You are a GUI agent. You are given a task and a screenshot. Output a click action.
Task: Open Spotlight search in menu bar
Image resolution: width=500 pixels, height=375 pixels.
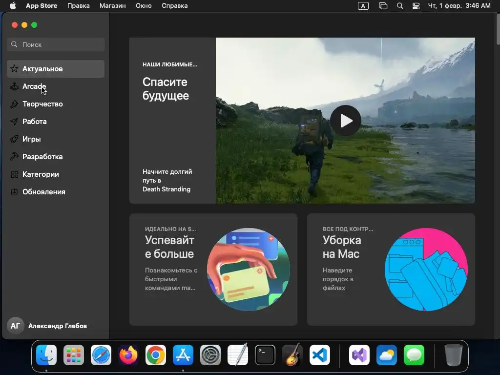tap(400, 6)
